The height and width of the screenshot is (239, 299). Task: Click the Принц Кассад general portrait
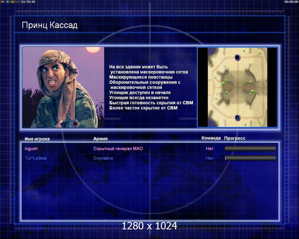(63, 87)
